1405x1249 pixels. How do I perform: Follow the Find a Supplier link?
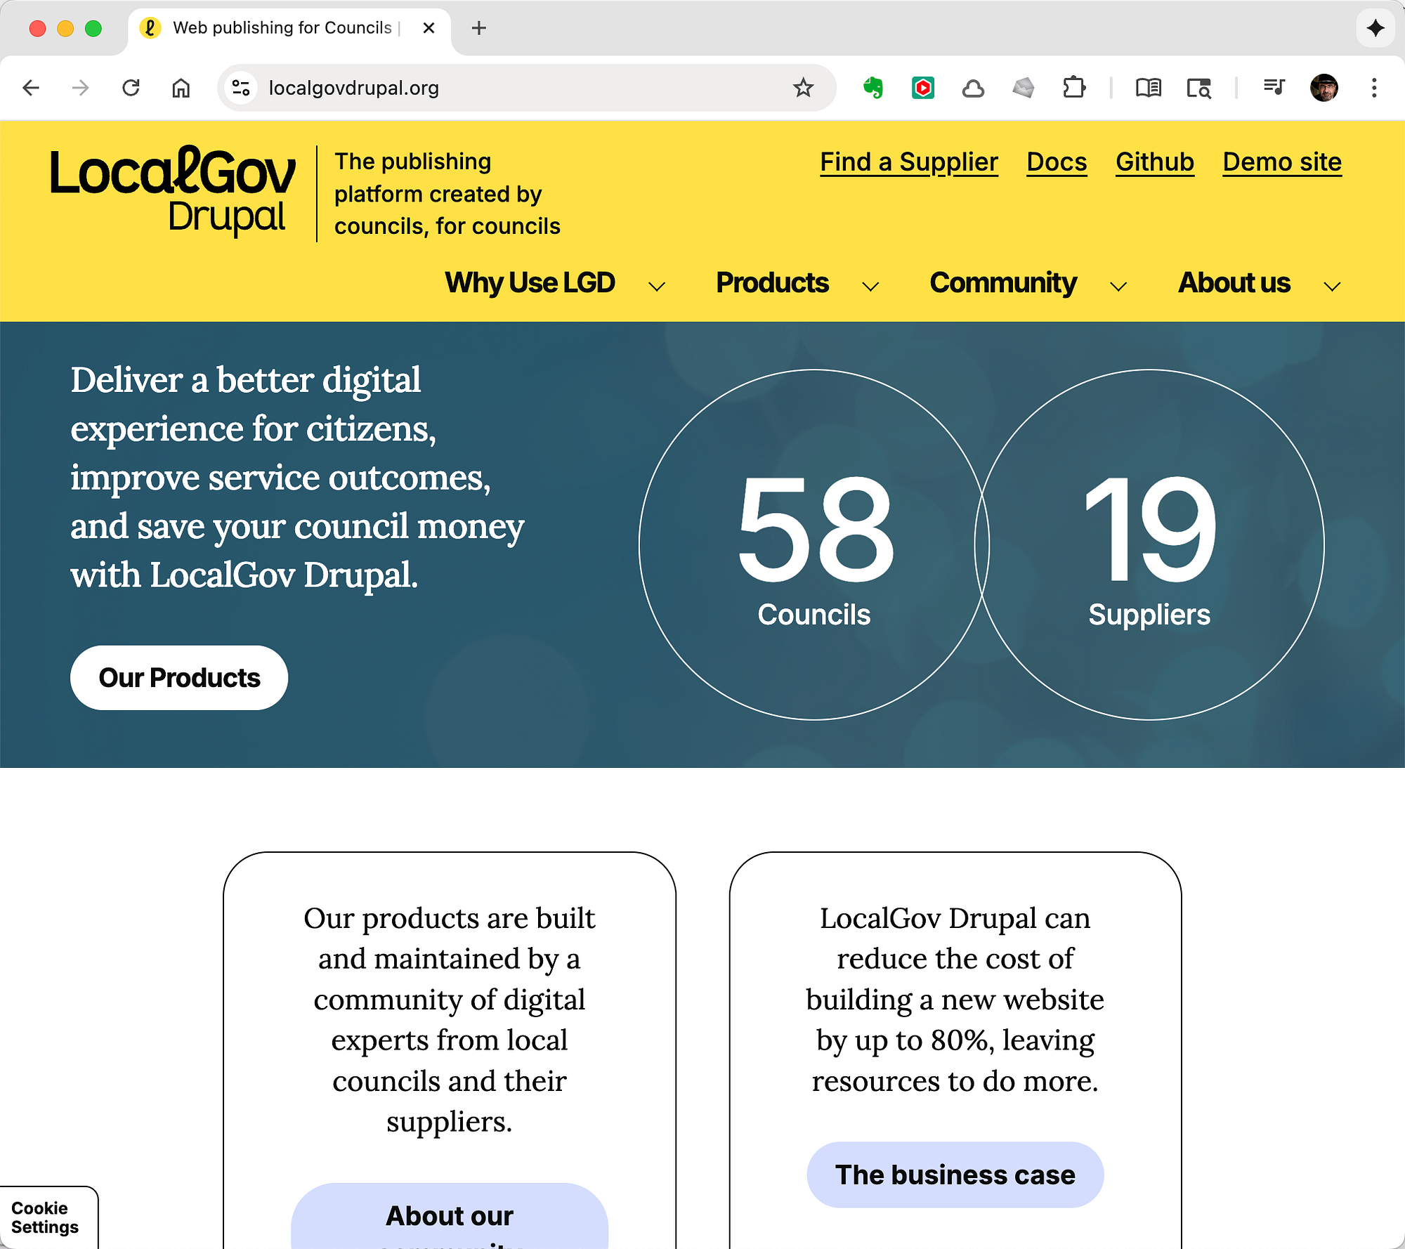(909, 162)
